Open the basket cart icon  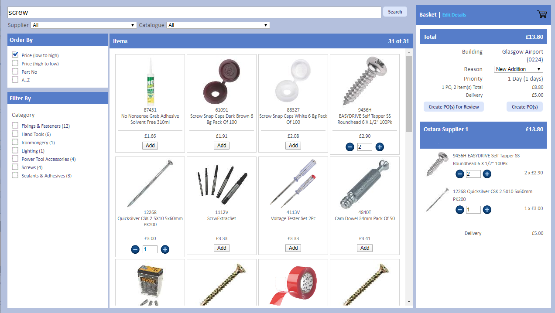click(542, 14)
